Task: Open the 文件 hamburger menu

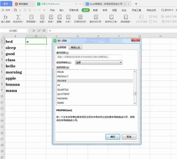Action: point(6,10)
